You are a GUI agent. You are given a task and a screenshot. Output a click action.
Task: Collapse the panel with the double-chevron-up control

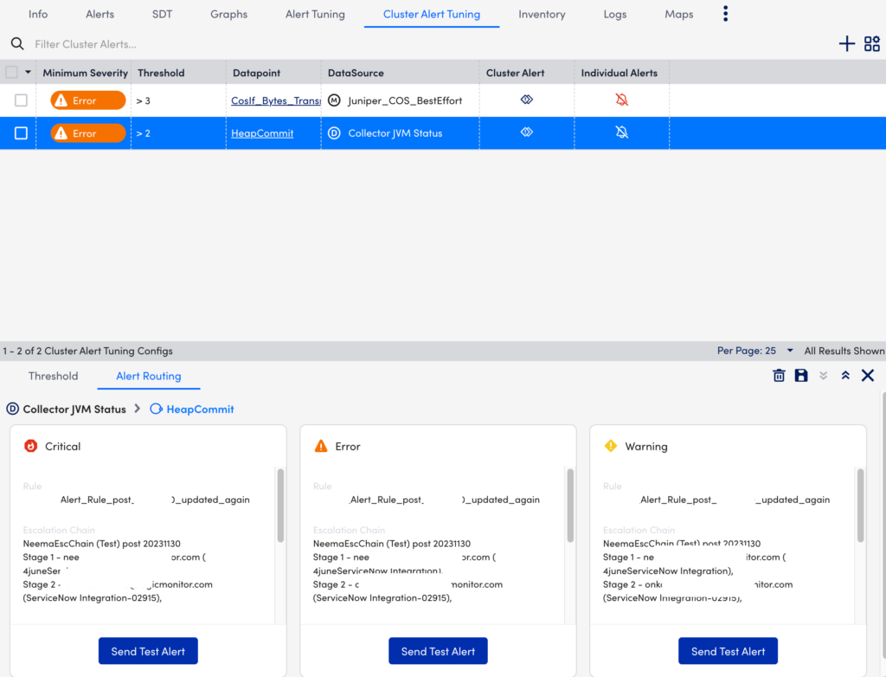point(845,376)
